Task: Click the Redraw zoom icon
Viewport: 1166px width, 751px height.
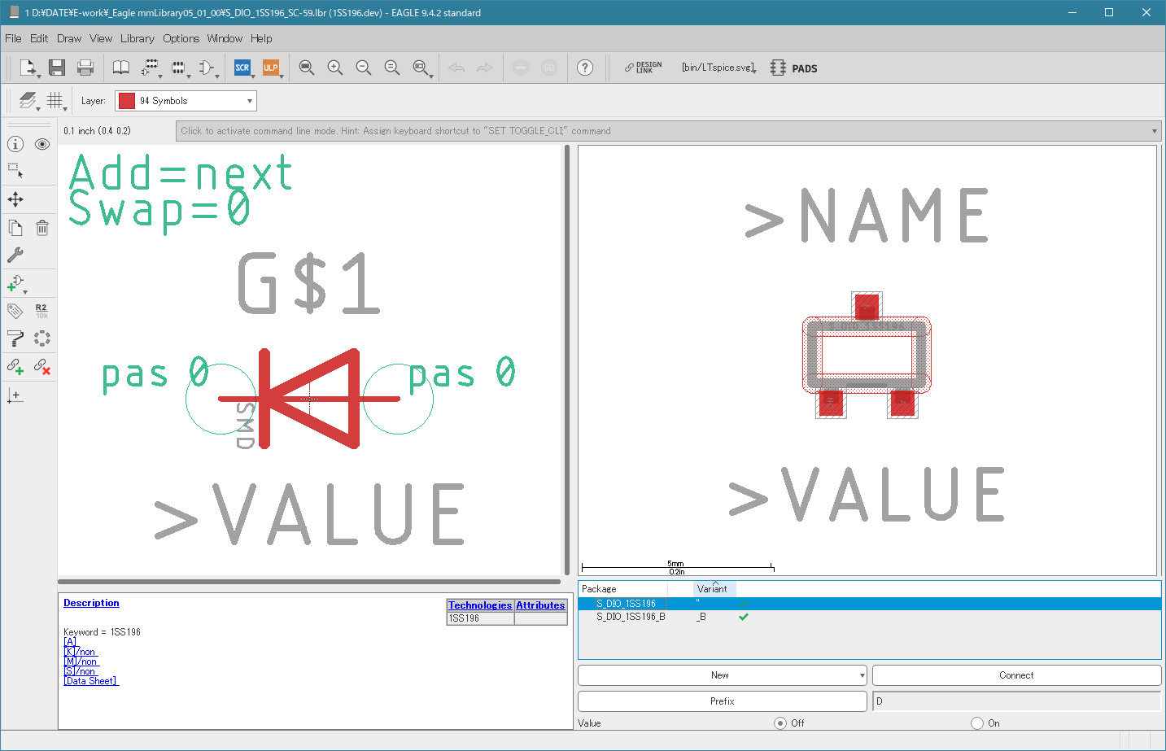Action: pos(392,68)
